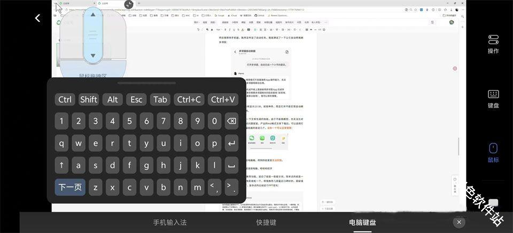Tap the up-arrow caps key
The height and width of the screenshot is (233, 513).
(x=61, y=165)
